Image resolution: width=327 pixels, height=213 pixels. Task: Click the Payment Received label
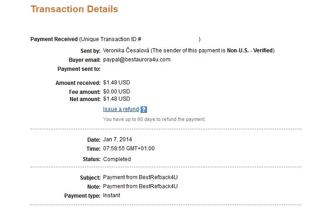coord(54,39)
